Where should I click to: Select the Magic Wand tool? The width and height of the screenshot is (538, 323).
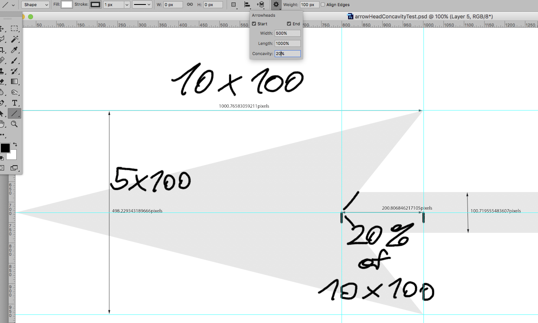[x=14, y=40]
